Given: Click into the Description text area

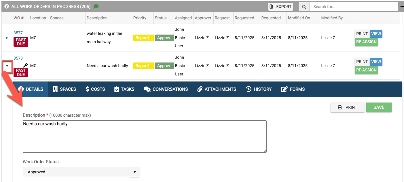Looking at the screenshot, I should click(x=145, y=136).
